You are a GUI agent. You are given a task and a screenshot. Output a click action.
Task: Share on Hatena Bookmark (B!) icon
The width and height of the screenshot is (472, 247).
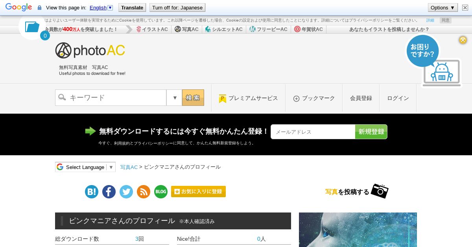[x=92, y=192]
